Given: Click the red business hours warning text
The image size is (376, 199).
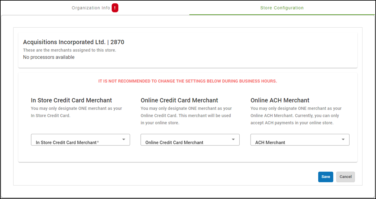Looking at the screenshot, I should pyautogui.click(x=187, y=81).
